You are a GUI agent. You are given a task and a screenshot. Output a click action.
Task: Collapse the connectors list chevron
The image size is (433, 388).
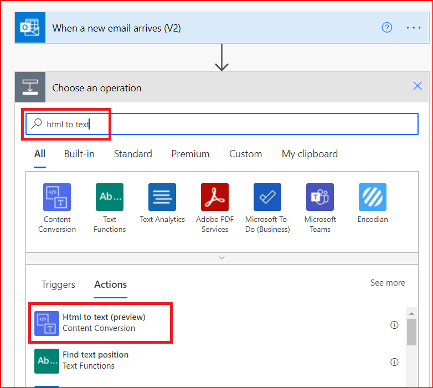click(x=222, y=258)
